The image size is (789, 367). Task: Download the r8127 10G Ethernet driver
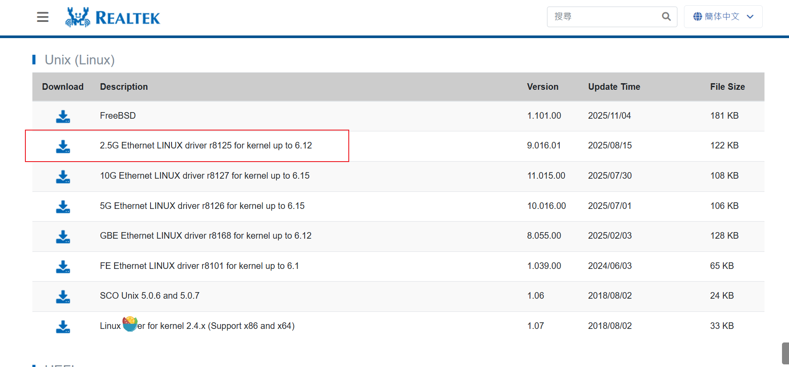click(x=63, y=176)
